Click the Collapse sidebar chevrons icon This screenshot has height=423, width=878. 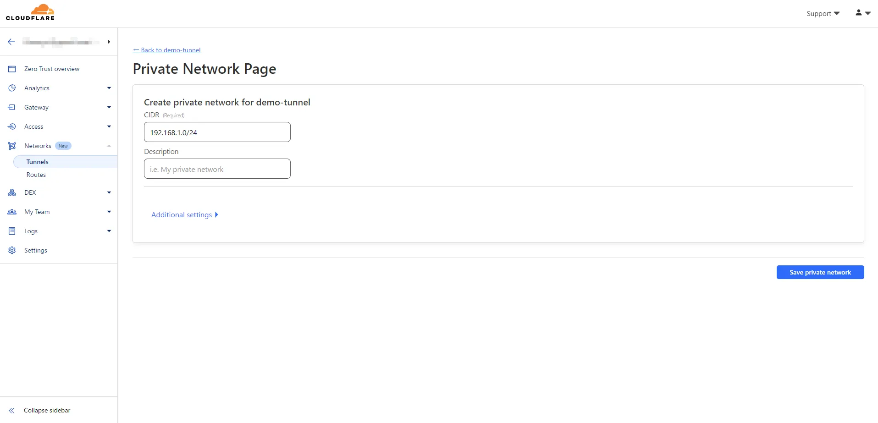12,411
